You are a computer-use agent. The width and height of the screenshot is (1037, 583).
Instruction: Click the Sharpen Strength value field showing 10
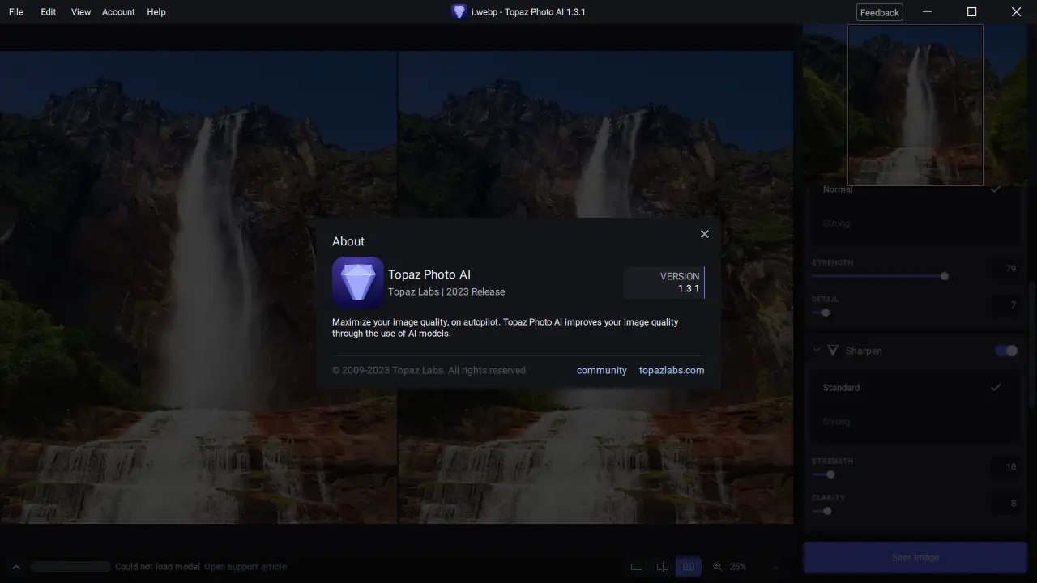[x=1005, y=467]
